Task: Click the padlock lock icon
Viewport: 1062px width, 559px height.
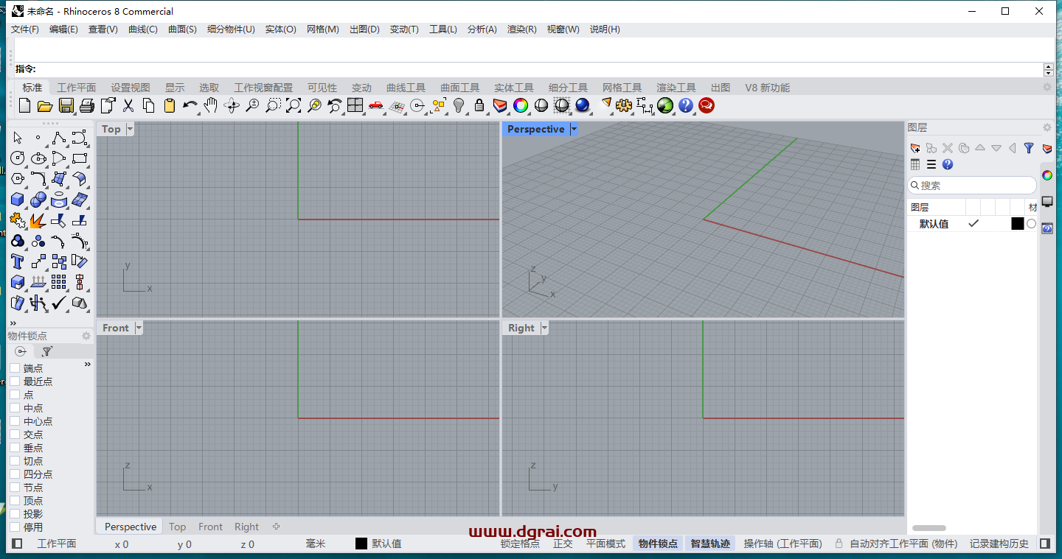Action: (479, 105)
